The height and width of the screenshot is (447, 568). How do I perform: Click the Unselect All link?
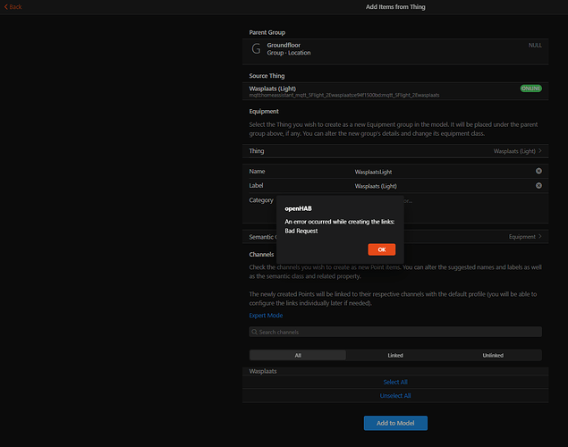(394, 395)
